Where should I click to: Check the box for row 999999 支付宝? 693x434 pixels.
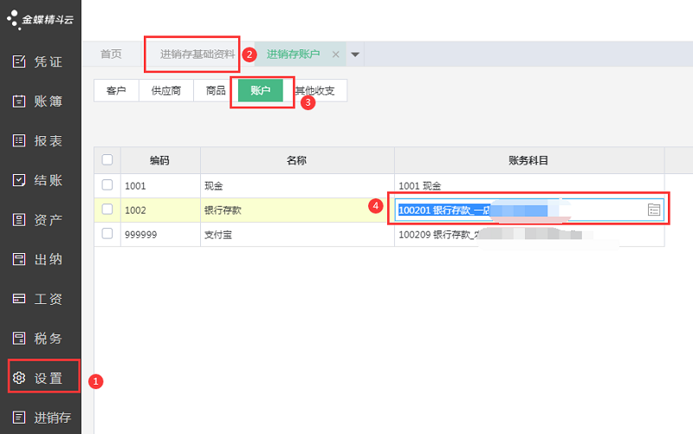coord(107,234)
